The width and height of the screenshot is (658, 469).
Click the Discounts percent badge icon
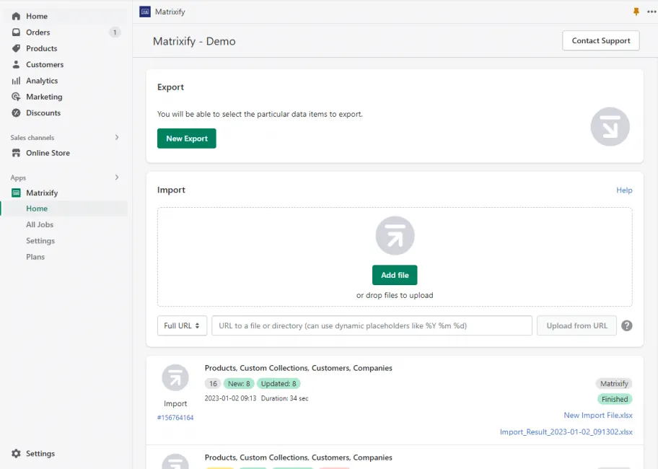[x=16, y=113]
